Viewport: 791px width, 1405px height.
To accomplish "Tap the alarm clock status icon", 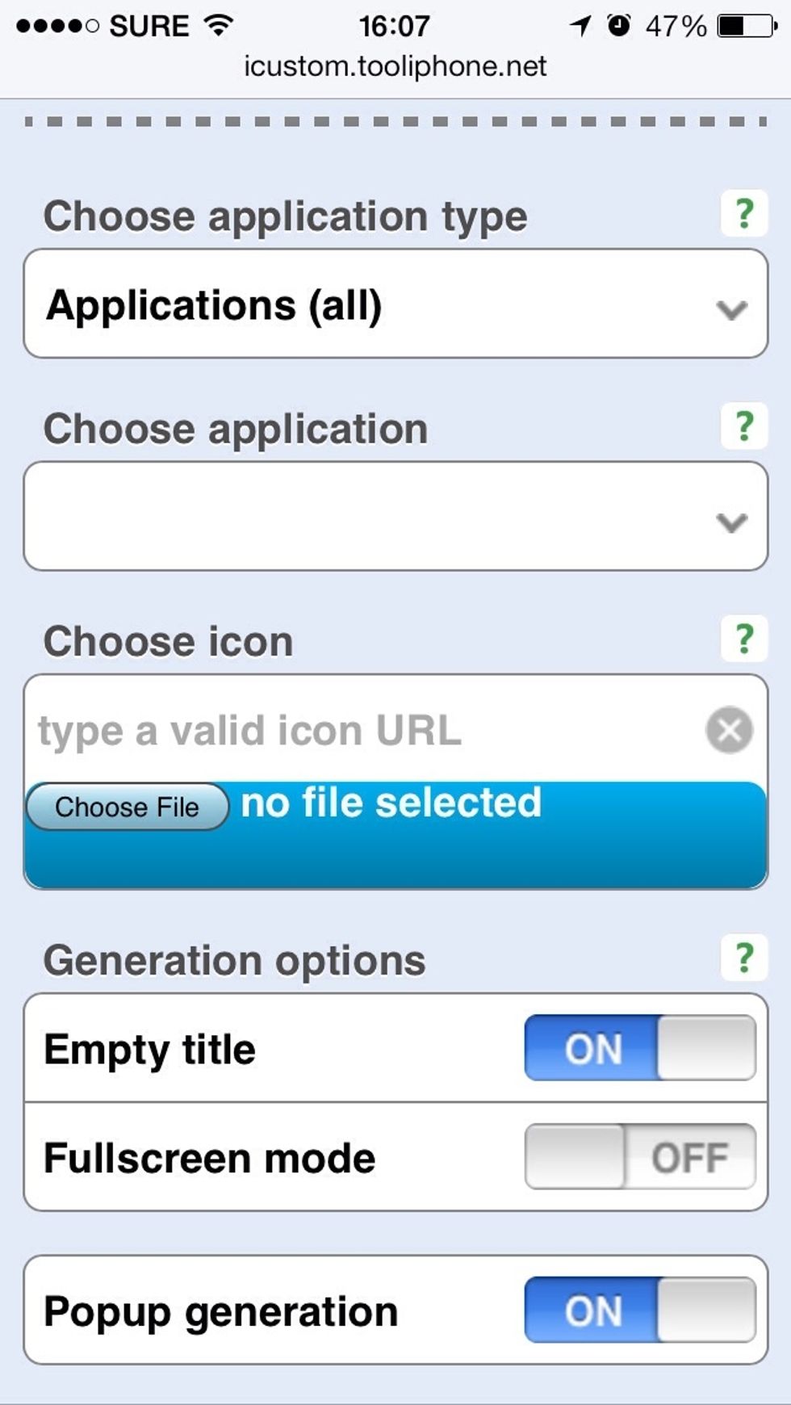I will [618, 26].
